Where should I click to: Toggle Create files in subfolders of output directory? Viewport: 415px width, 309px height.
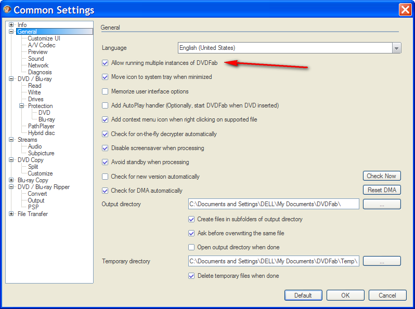coord(191,219)
